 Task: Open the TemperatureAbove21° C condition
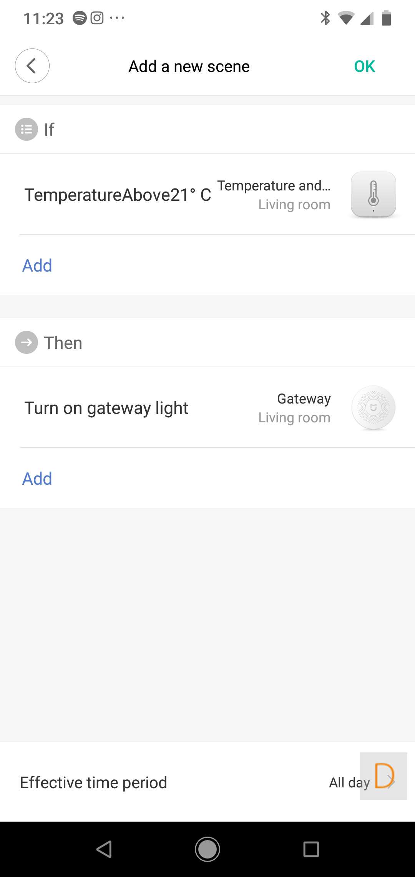(x=118, y=195)
